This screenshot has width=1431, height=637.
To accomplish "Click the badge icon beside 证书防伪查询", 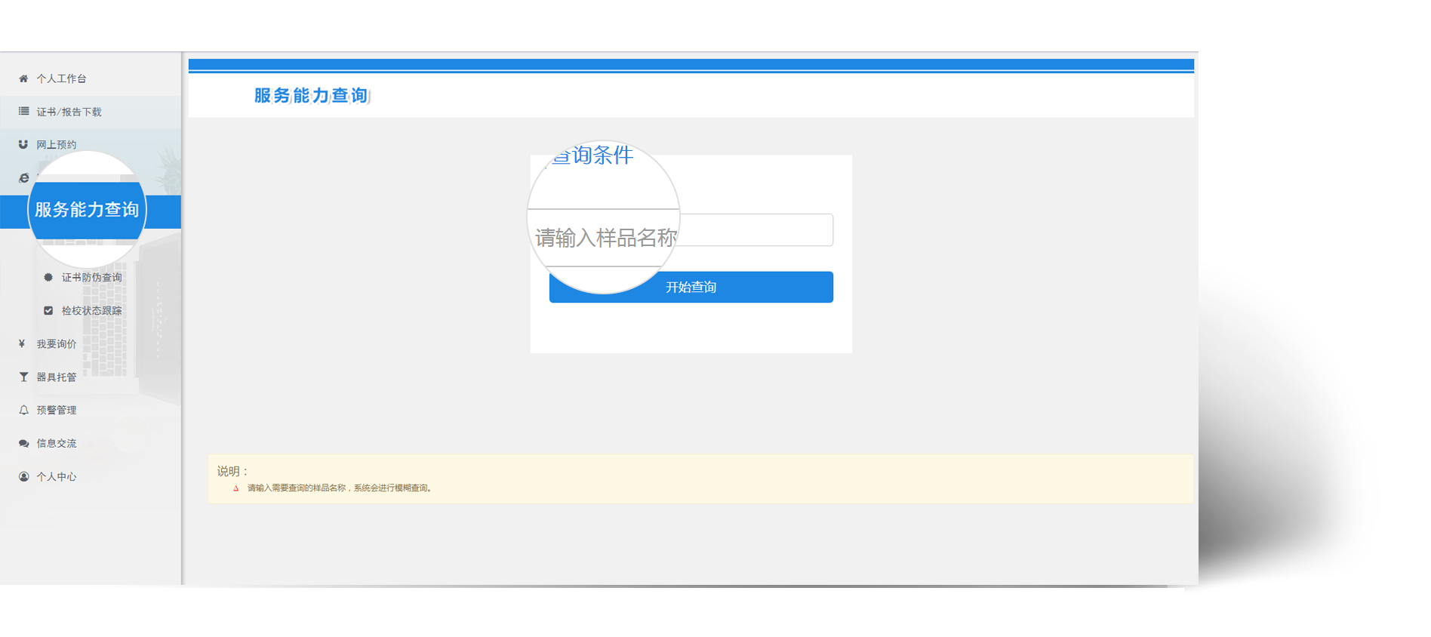I will (48, 277).
